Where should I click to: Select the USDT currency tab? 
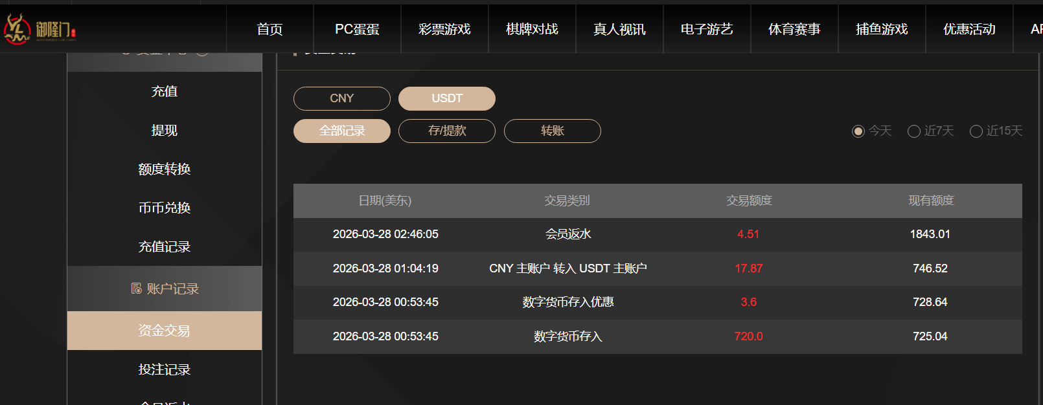pyautogui.click(x=446, y=98)
